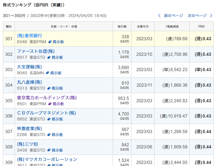Open (株)東邦銀行 stock page

pyautogui.click(x=30, y=36)
